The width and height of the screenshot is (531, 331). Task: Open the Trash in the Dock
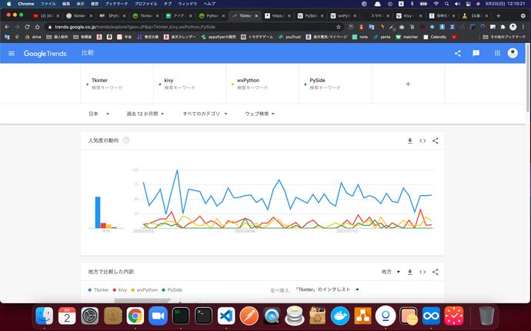coord(486,316)
